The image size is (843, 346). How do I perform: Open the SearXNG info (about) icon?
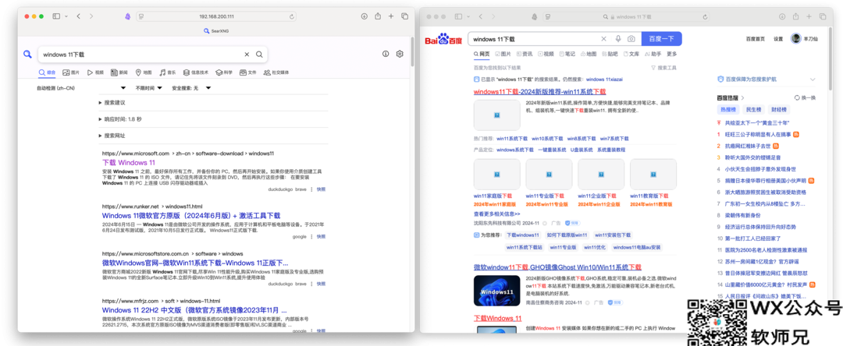click(x=386, y=55)
